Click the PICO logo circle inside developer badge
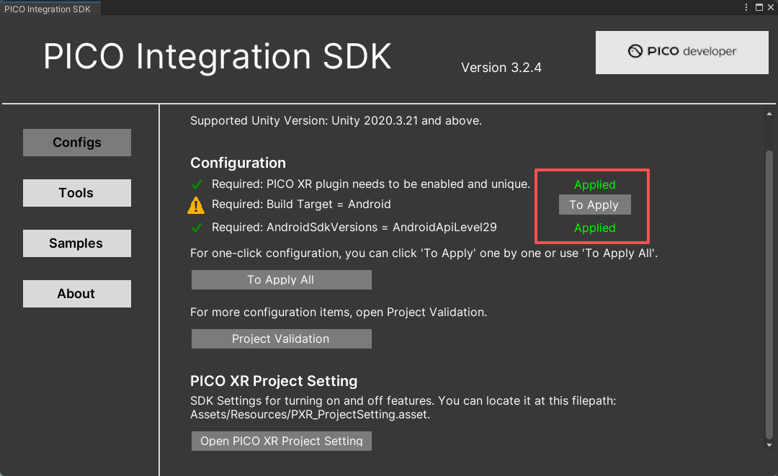 (635, 52)
